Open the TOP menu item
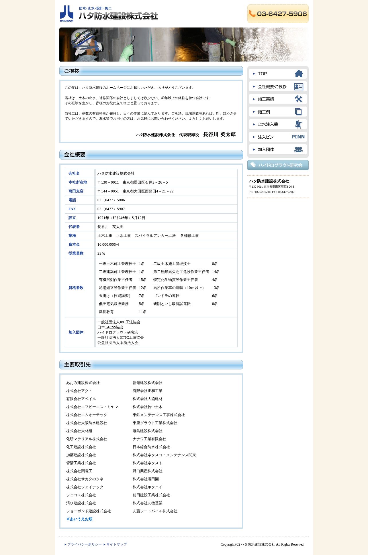 [x=278, y=74]
